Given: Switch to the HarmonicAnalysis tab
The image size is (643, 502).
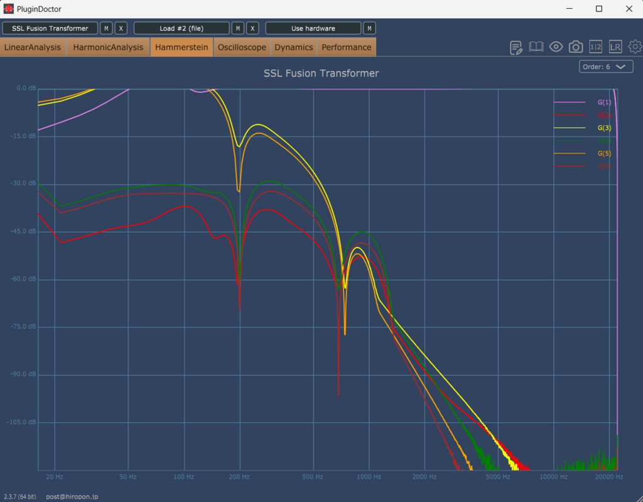Looking at the screenshot, I should 108,47.
